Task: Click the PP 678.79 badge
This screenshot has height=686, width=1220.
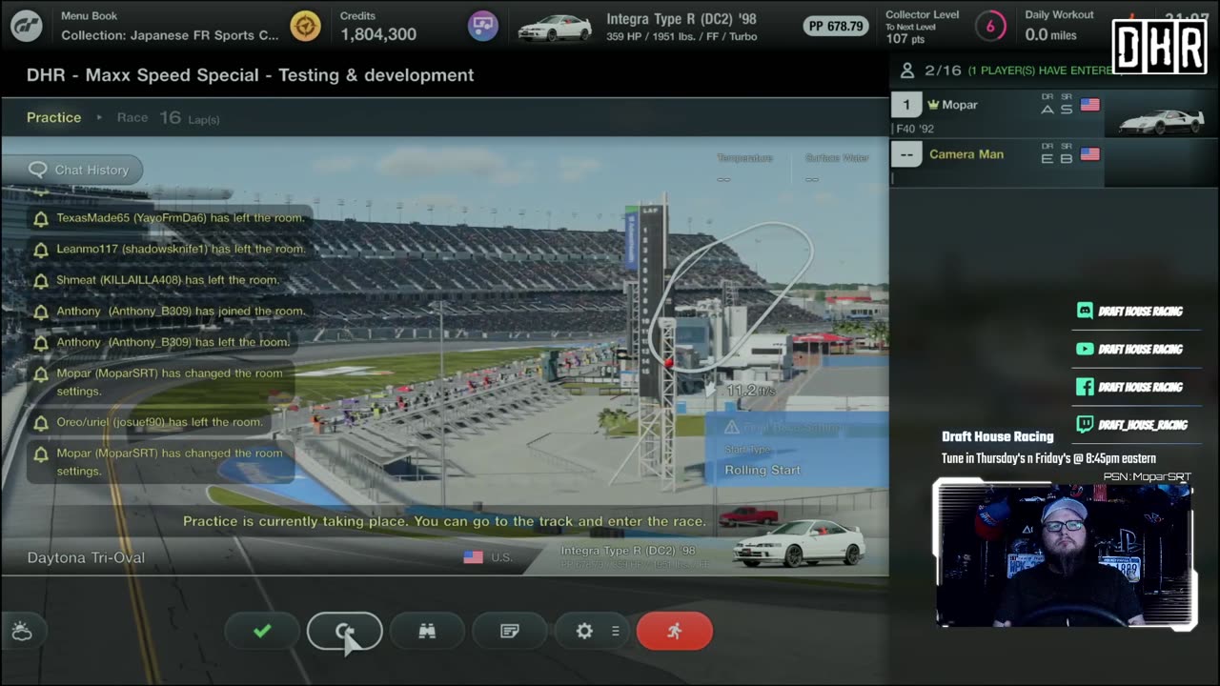Action: 836,27
